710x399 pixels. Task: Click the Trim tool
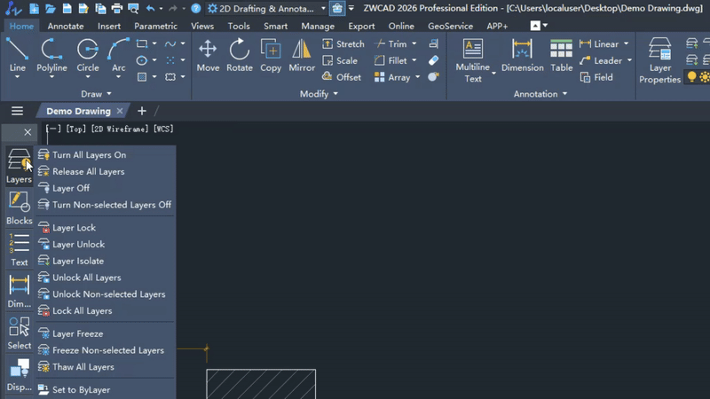click(390, 43)
